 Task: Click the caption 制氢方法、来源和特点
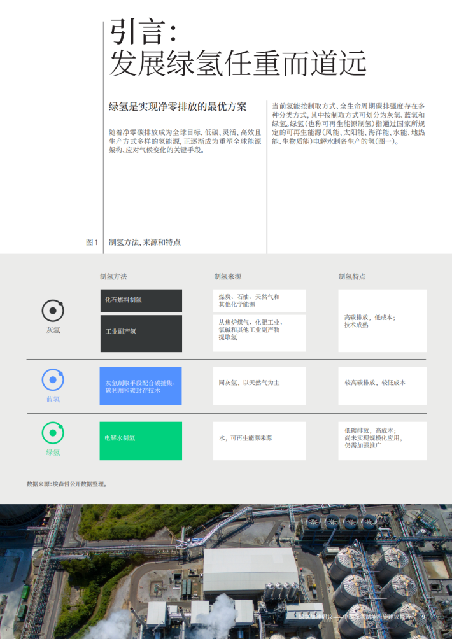pos(145,242)
